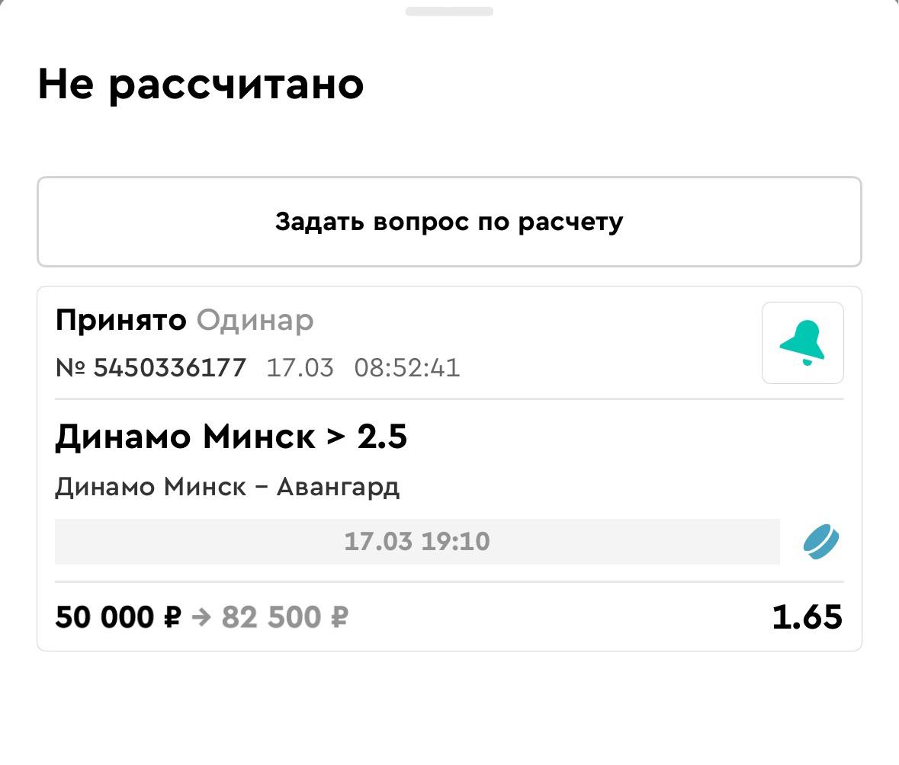Image resolution: width=899 pixels, height=765 pixels.
Task: Open the Динамо Минск > 2.5 bet title
Action: coord(231,437)
